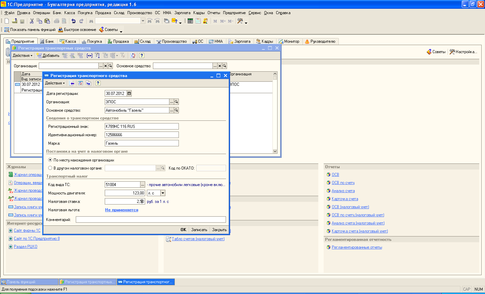The image size is (485, 294).
Task: Open the Сервис menu
Action: pos(255,13)
